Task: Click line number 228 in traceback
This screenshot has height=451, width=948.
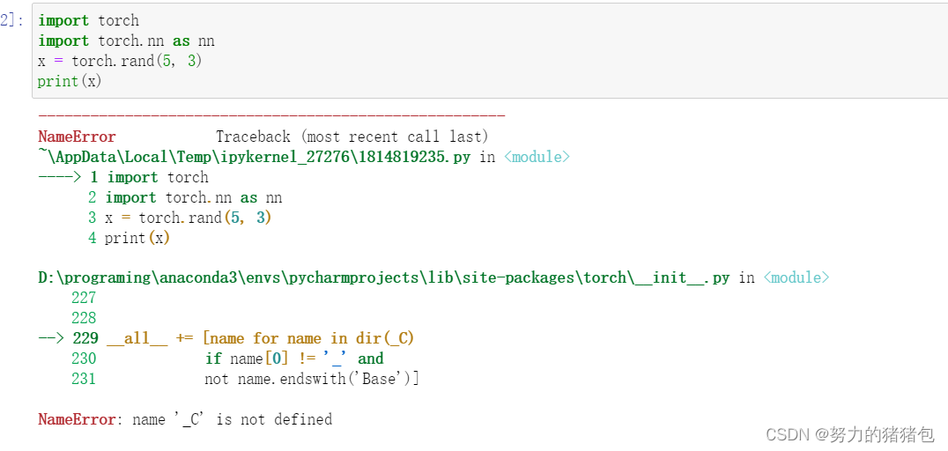Action: [84, 319]
